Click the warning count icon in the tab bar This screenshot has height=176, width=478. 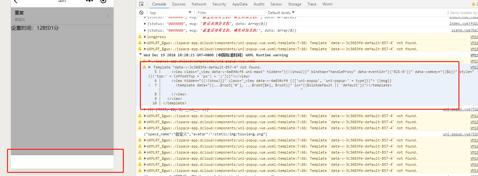pos(473,4)
